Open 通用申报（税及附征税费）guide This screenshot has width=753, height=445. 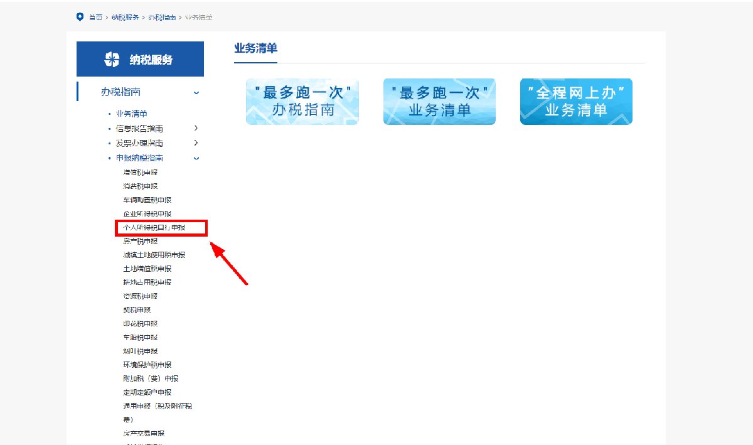tap(158, 412)
